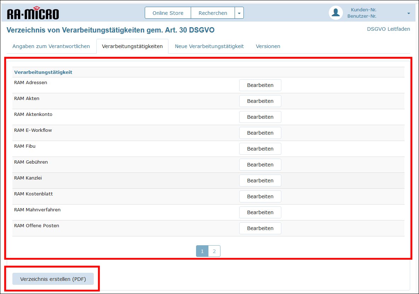Viewport: 419px width, 294px height.
Task: Open the dropdown arrow beside Recherchen
Action: 239,13
